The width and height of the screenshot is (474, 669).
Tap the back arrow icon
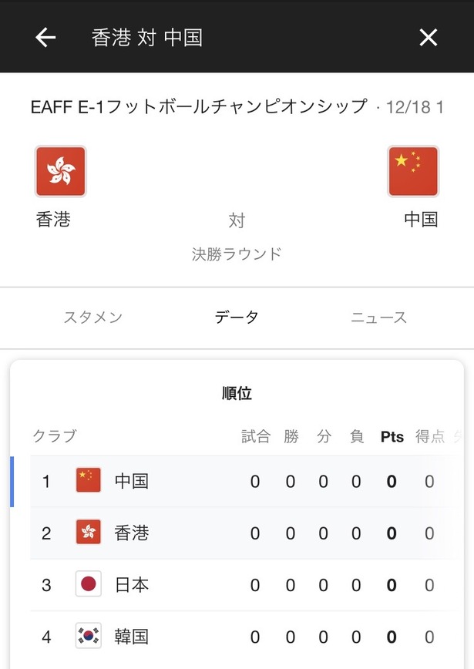click(x=45, y=38)
